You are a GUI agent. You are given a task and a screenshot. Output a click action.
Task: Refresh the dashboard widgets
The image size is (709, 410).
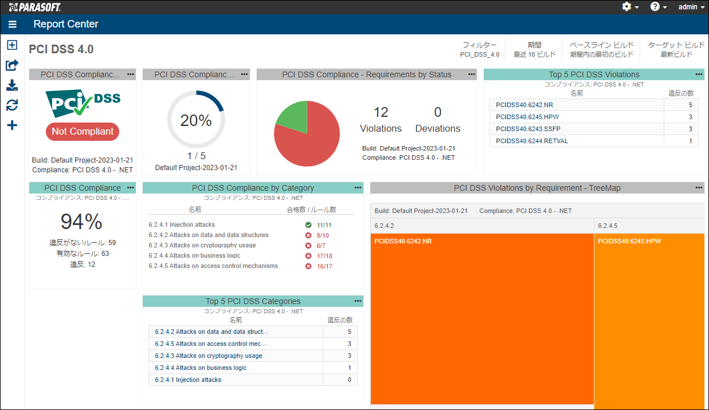[x=12, y=105]
